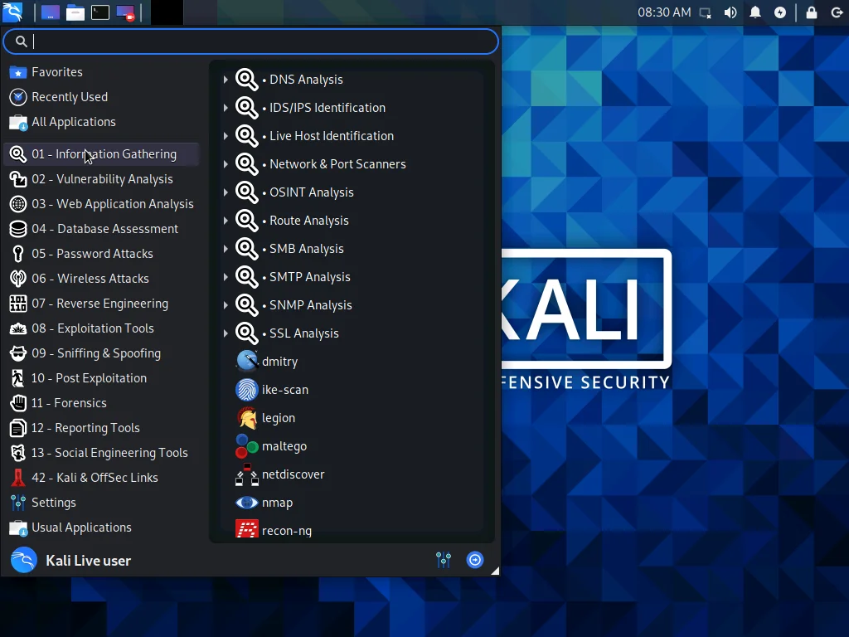Open the volume speaker icon in tray

[x=730, y=12]
